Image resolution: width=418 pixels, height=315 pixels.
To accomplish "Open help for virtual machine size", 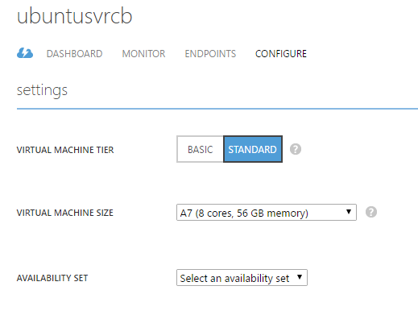I will 371,212.
